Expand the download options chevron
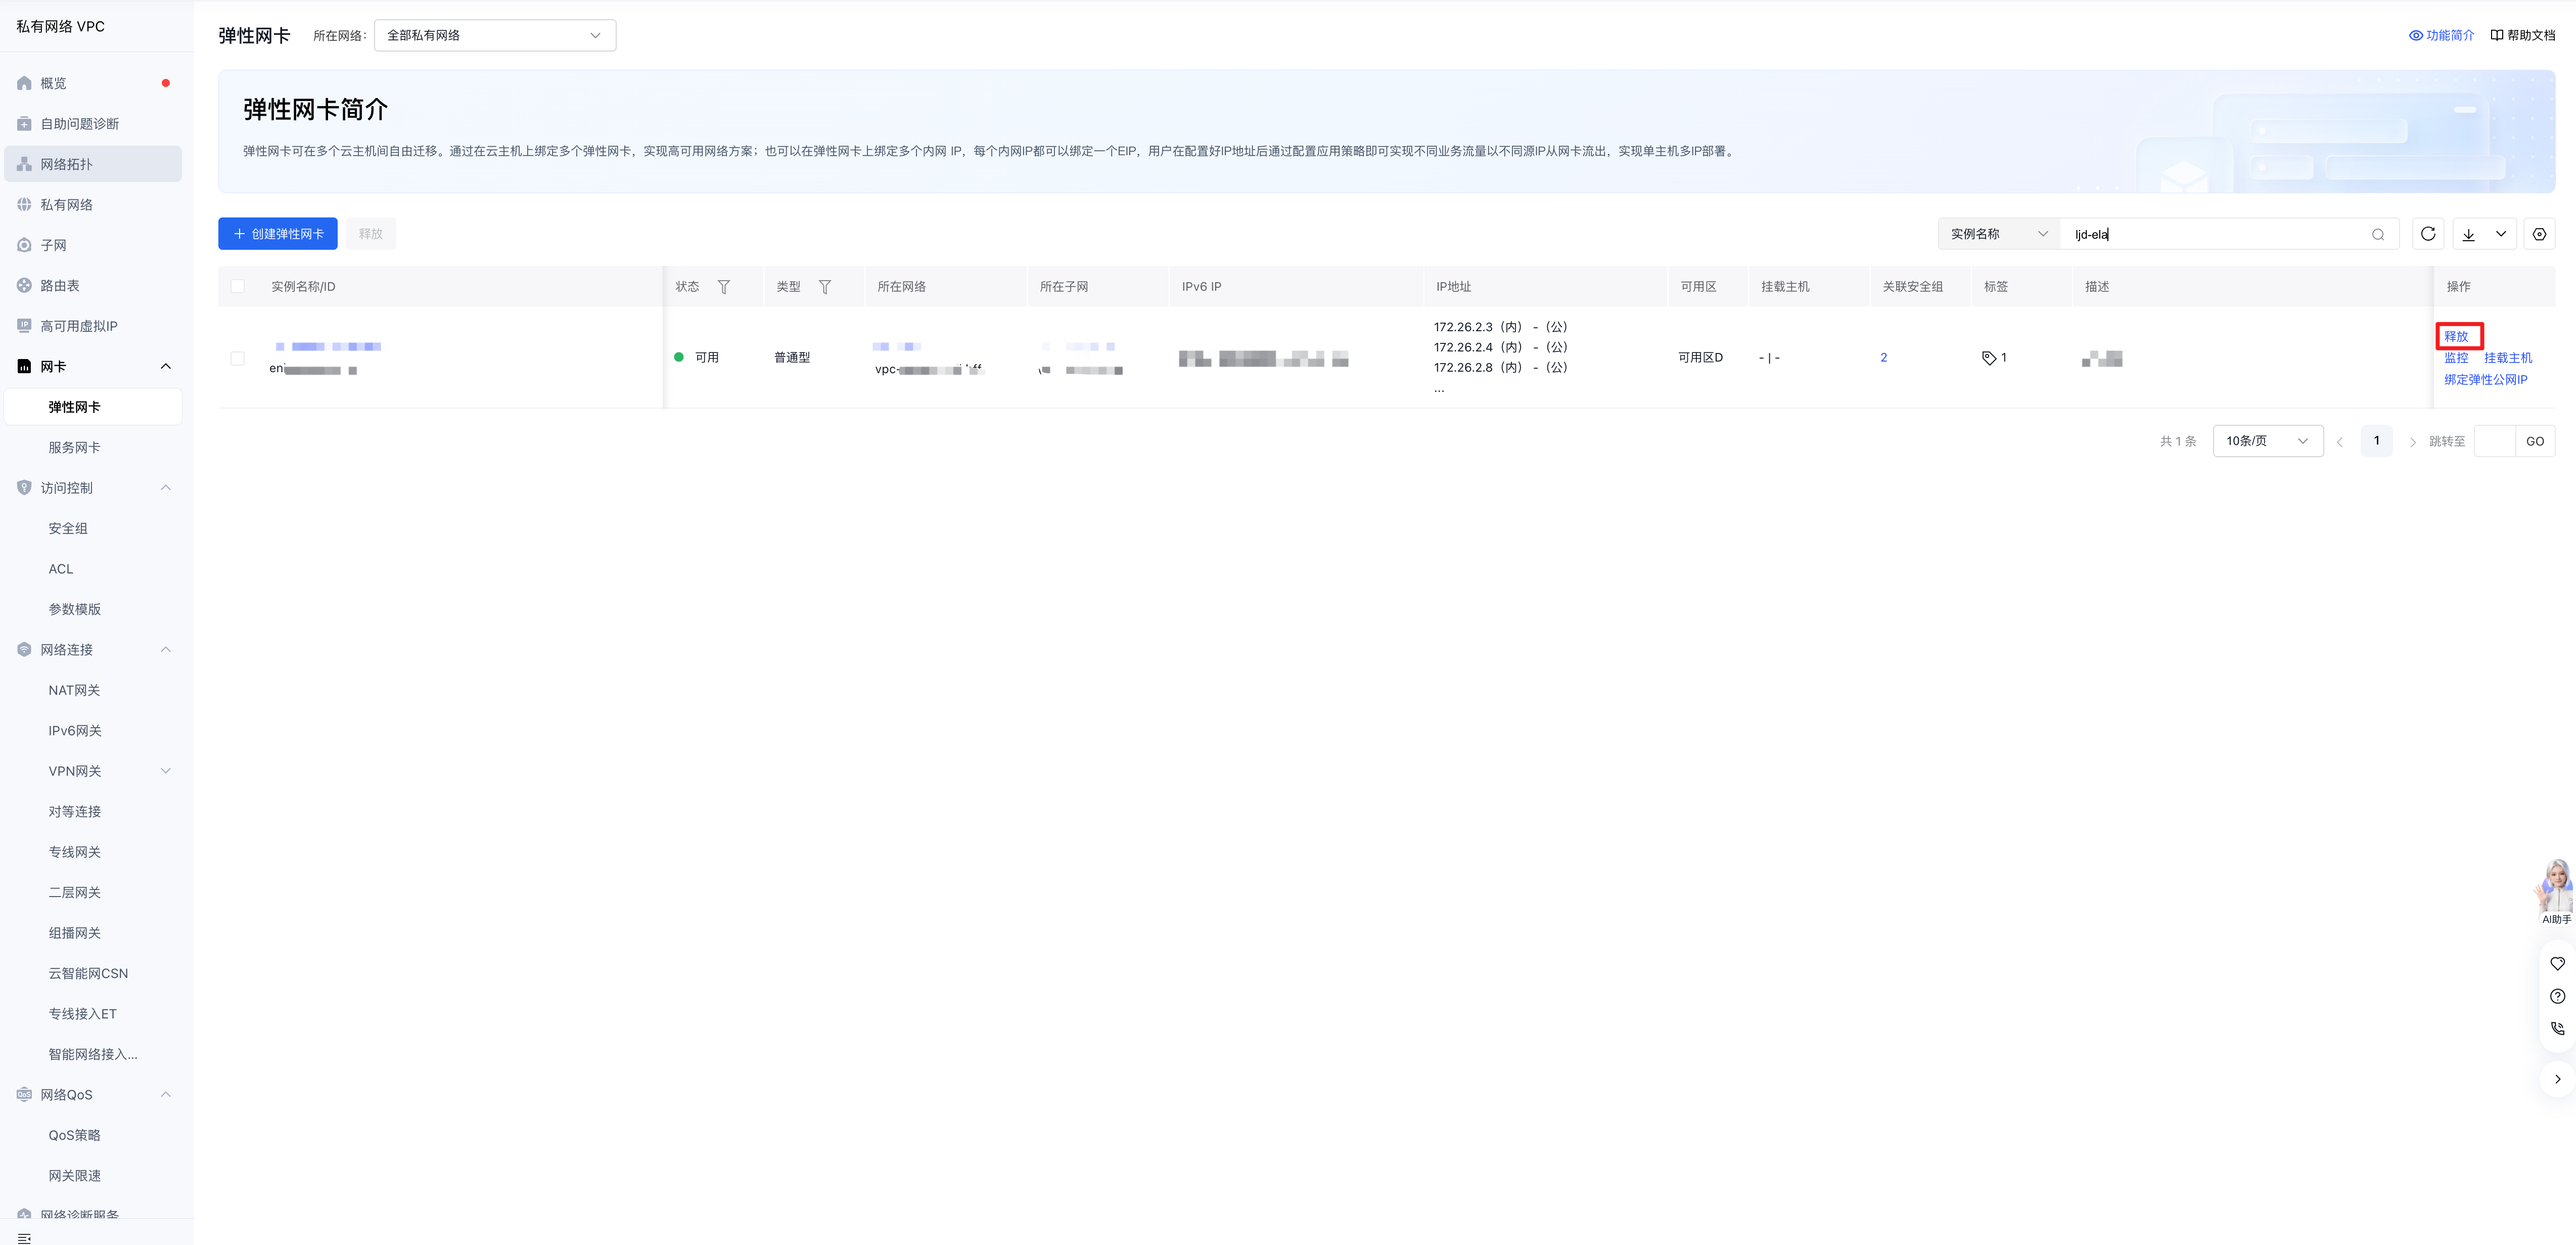Screen dimensions: 2576x1245 2500,234
